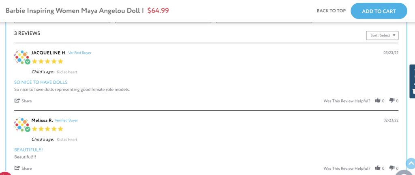Image resolution: width=415 pixels, height=175 pixels.
Task: Thumbs down Jacqueline H.'s review
Action: (x=392, y=100)
